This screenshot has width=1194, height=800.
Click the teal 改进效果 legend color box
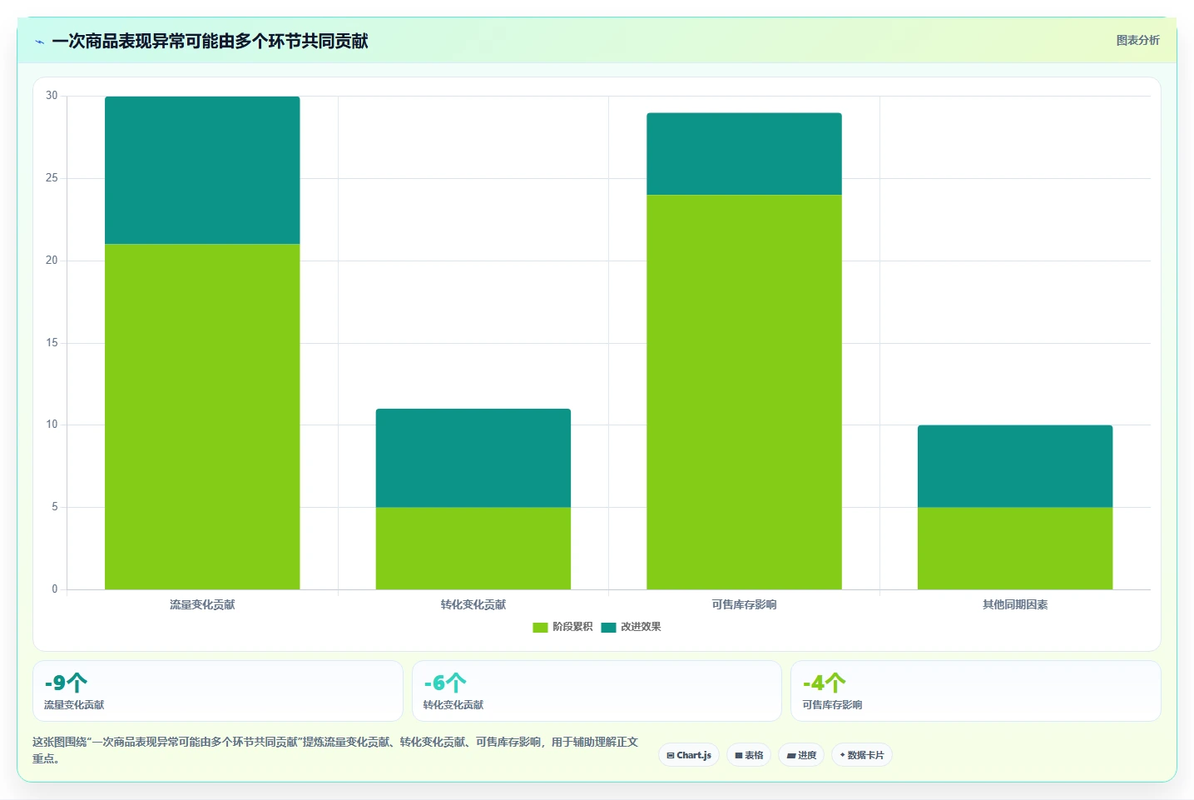(608, 628)
